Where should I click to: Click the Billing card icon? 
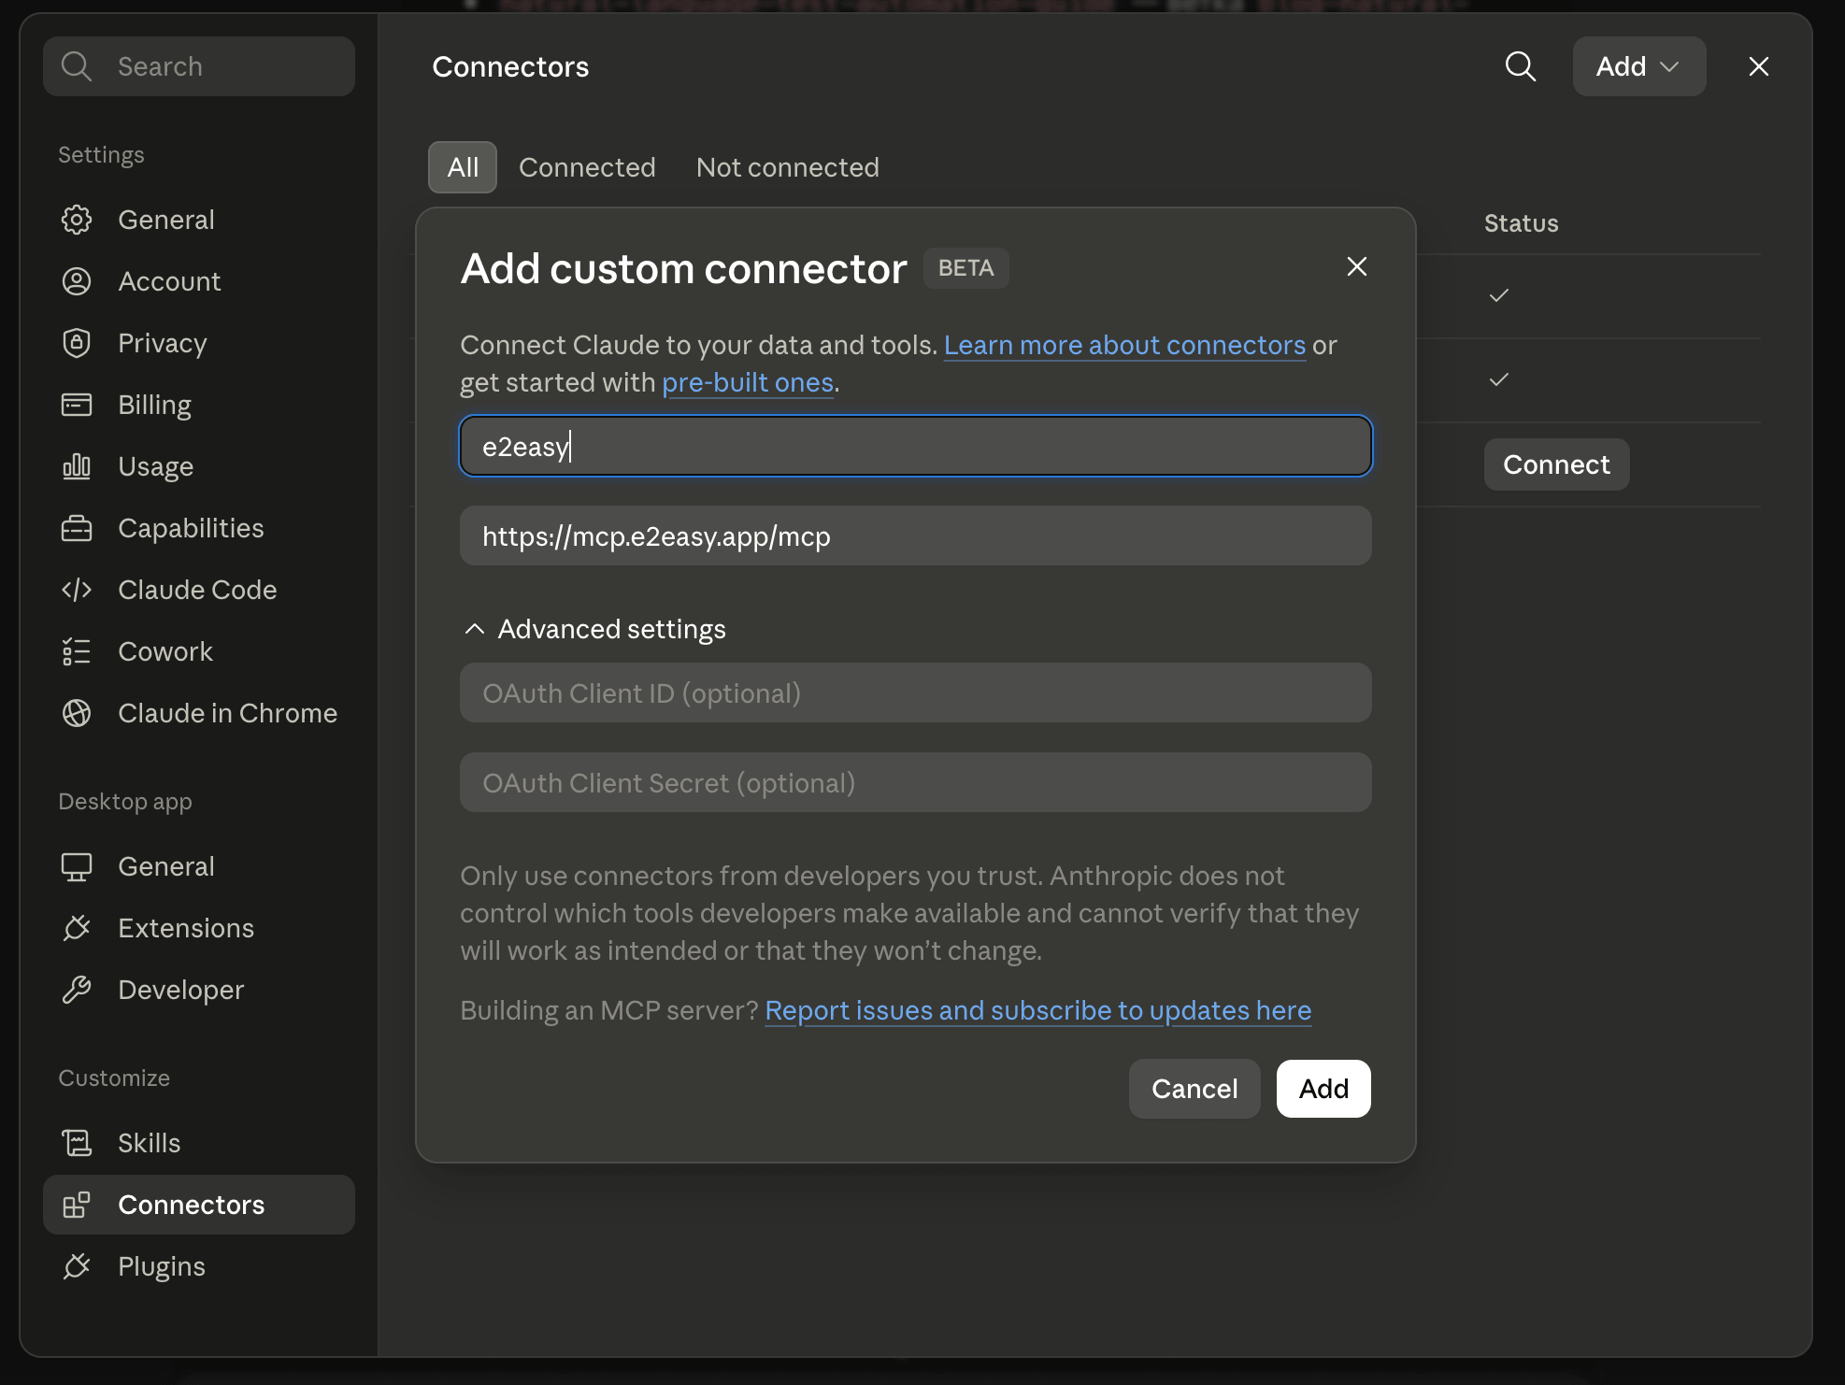tap(77, 405)
